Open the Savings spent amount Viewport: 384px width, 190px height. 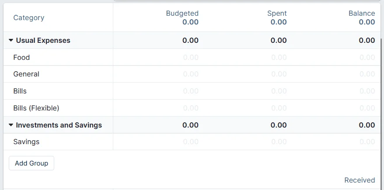pos(279,142)
